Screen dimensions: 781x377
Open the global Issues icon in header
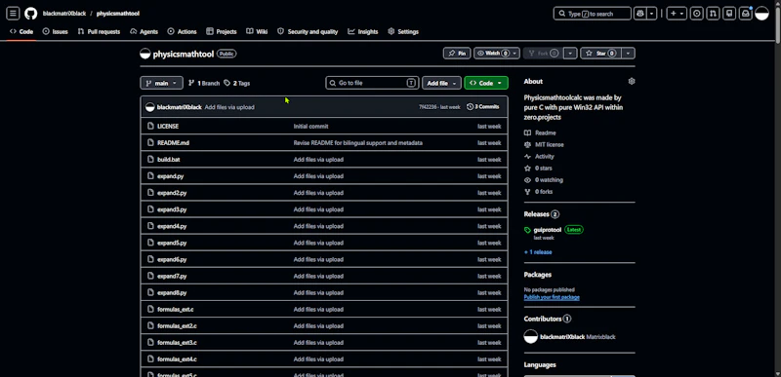[697, 14]
